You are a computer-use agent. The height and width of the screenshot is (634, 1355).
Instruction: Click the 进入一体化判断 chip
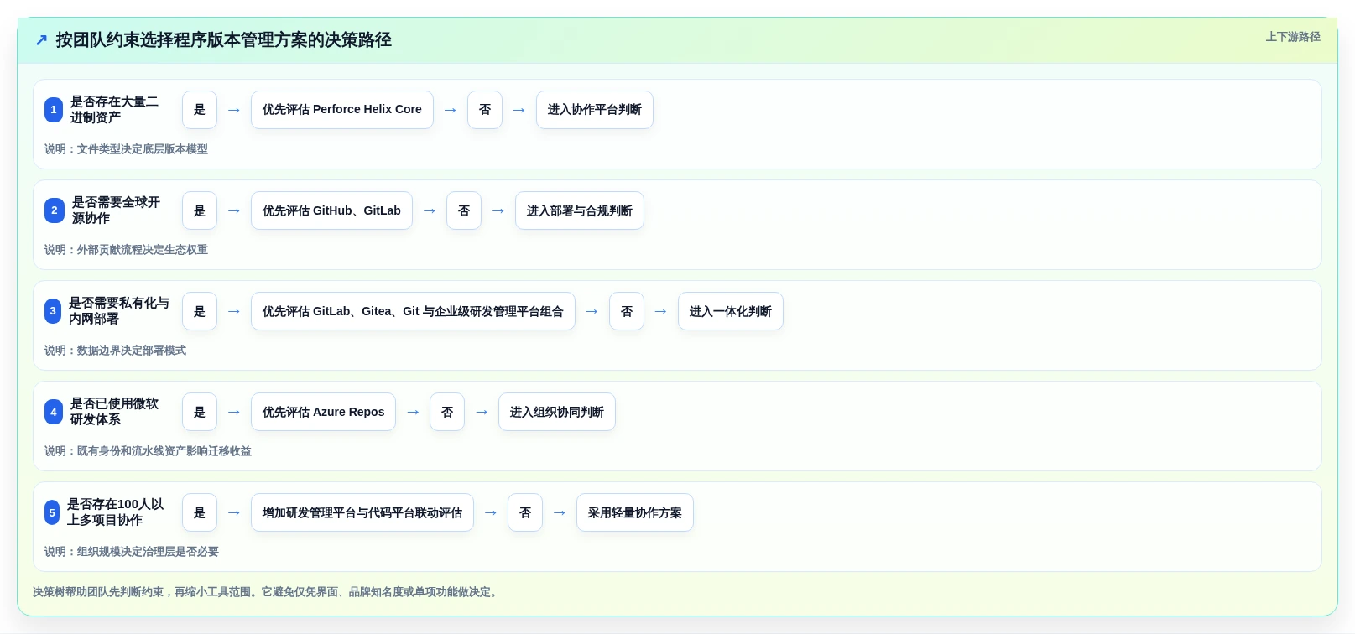[x=731, y=311]
